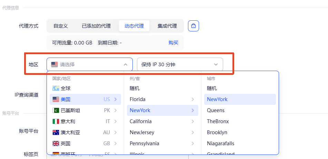Click the Italy flag icon
This screenshot has width=328, height=159.
[56, 121]
